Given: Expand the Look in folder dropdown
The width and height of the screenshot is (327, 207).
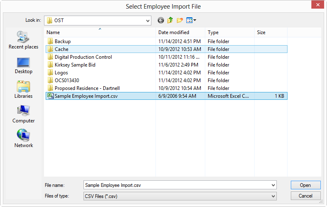Looking at the screenshot, I should point(148,21).
